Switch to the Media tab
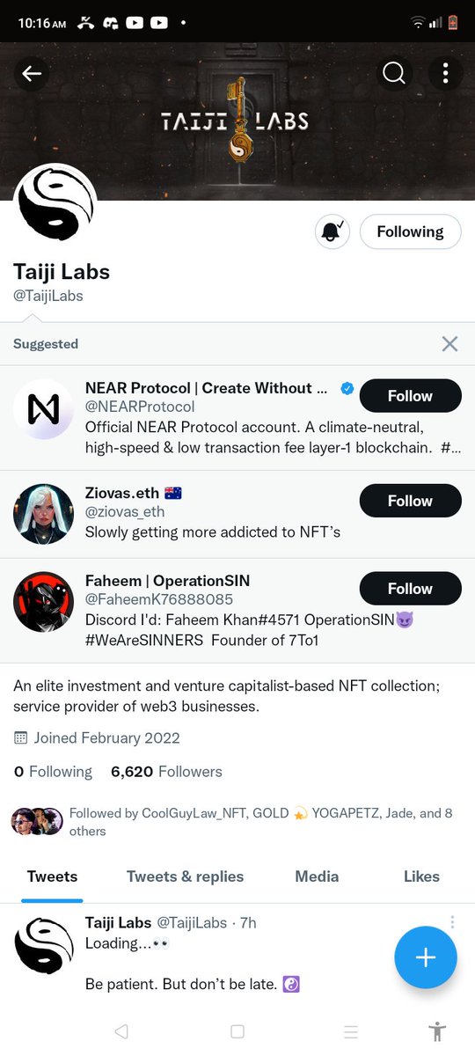Viewport: 475px width, 1056px height. pos(317,876)
